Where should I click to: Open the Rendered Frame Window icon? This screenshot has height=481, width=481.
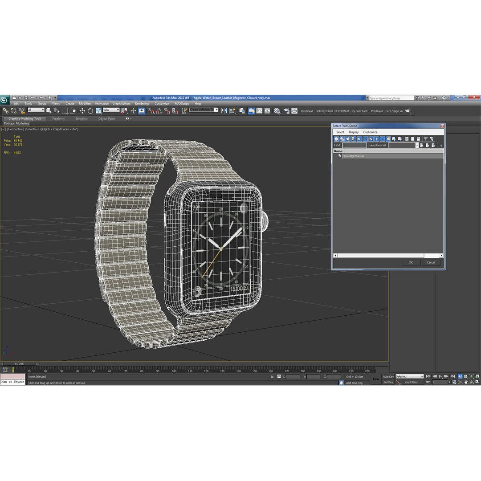point(294,111)
